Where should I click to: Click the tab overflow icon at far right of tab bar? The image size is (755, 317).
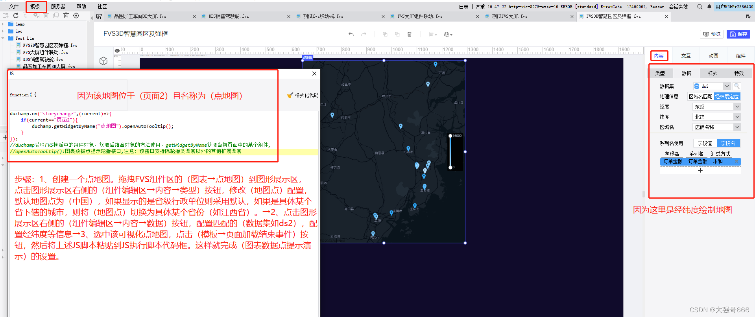(x=748, y=17)
